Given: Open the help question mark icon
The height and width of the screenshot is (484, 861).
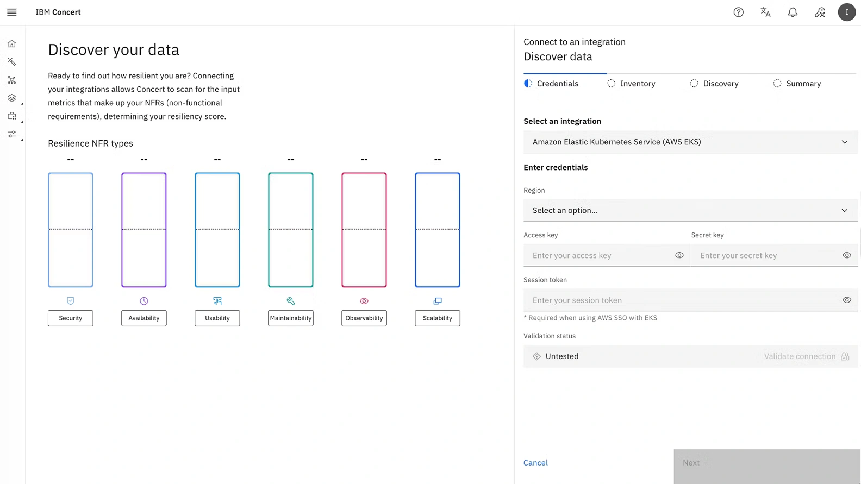Looking at the screenshot, I should 738,12.
